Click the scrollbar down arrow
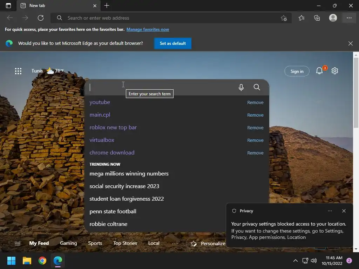 (356, 249)
